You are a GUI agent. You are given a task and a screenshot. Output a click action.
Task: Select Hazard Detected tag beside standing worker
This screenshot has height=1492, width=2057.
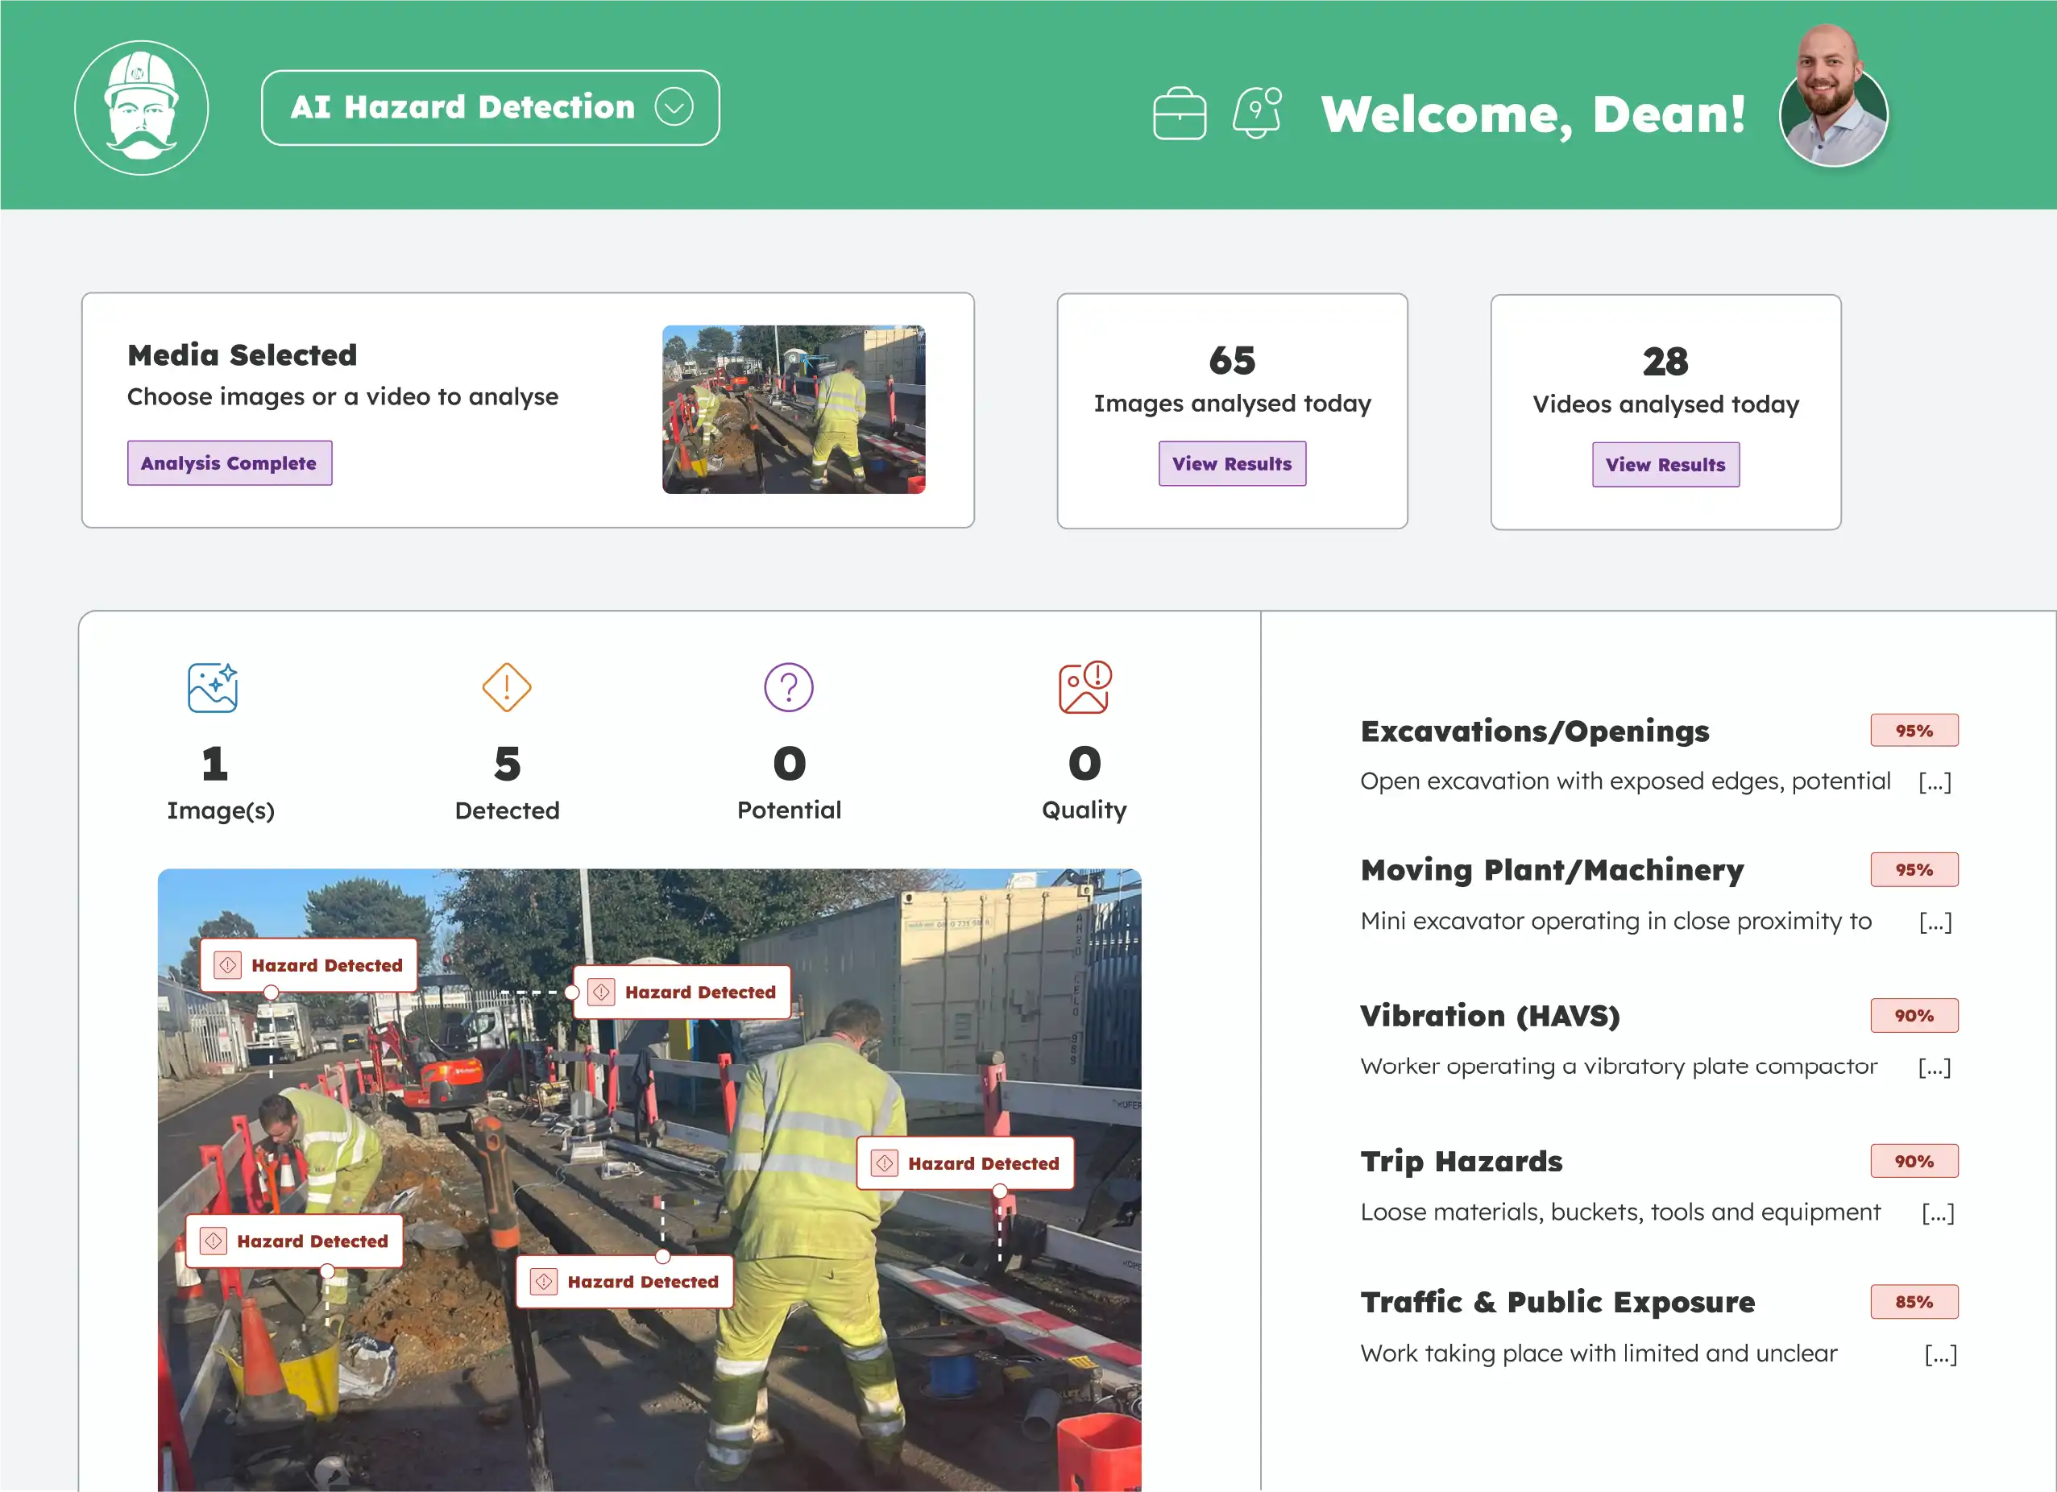click(965, 1163)
